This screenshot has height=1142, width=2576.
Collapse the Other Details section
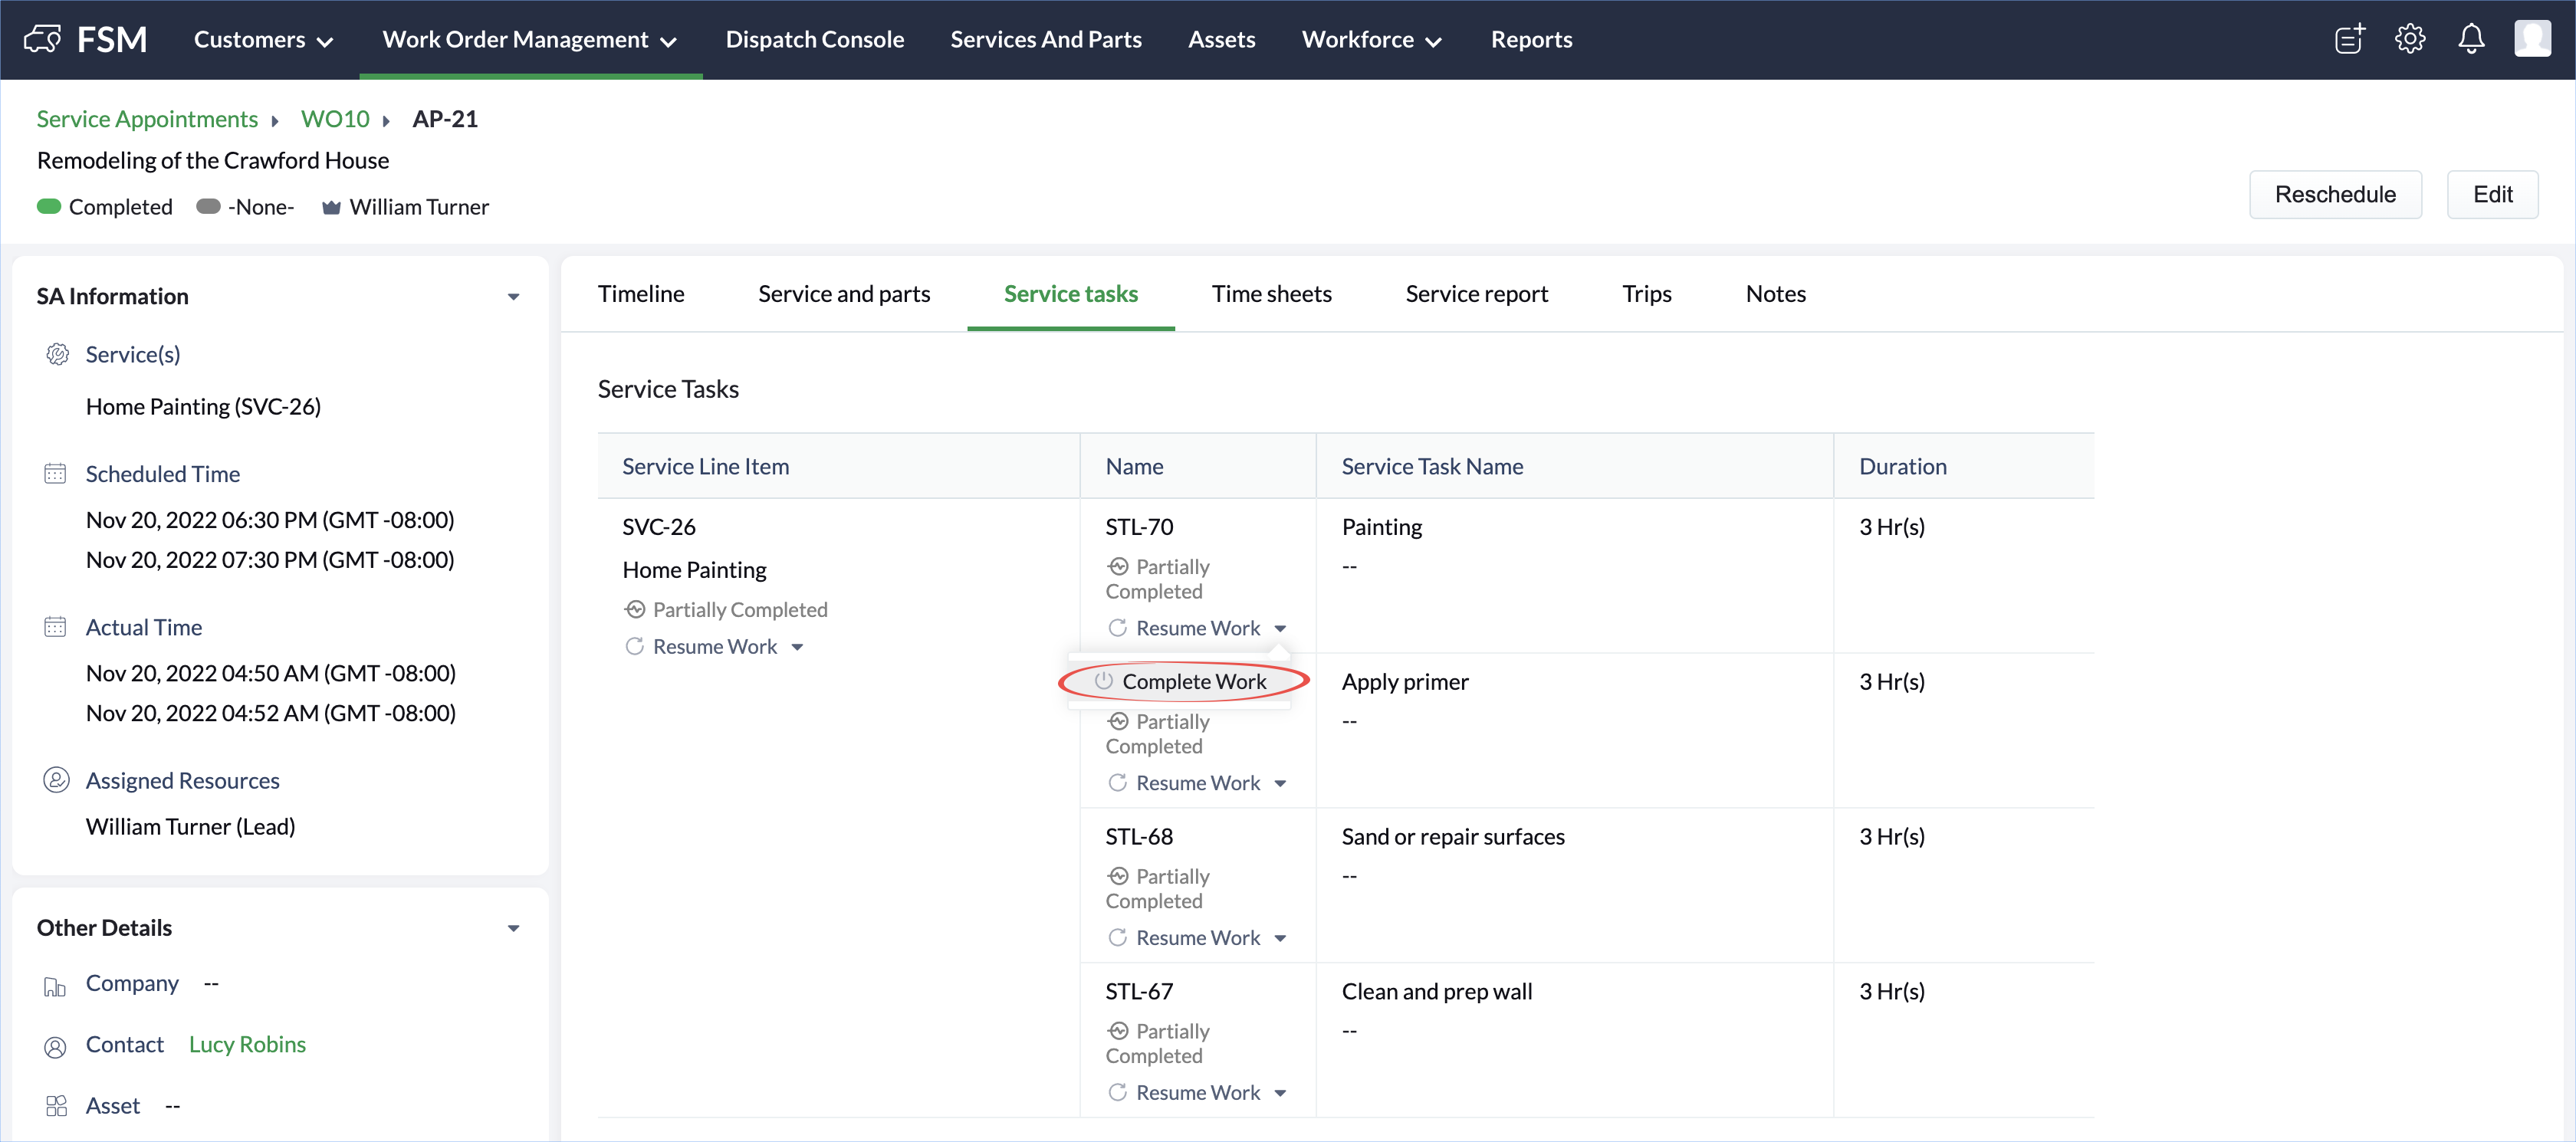[513, 928]
